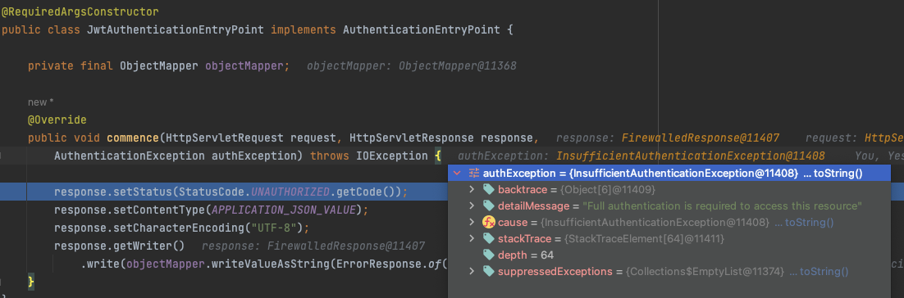Click the backtrace field tag icon

pos(488,189)
